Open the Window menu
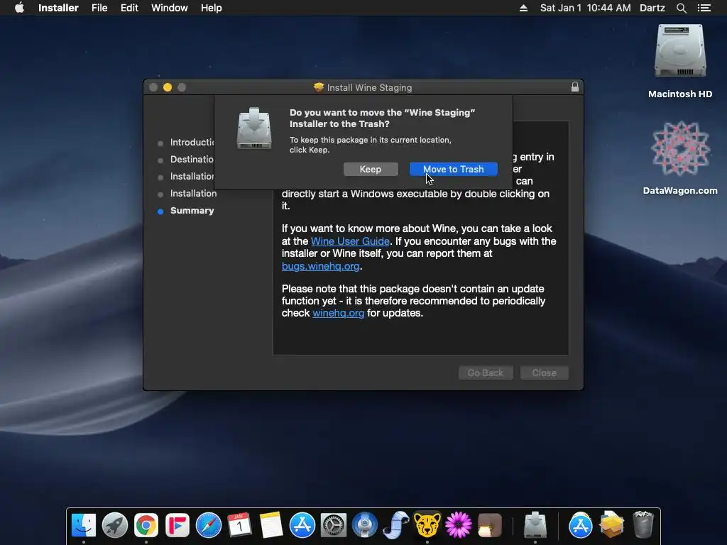This screenshot has width=727, height=545. pyautogui.click(x=169, y=8)
